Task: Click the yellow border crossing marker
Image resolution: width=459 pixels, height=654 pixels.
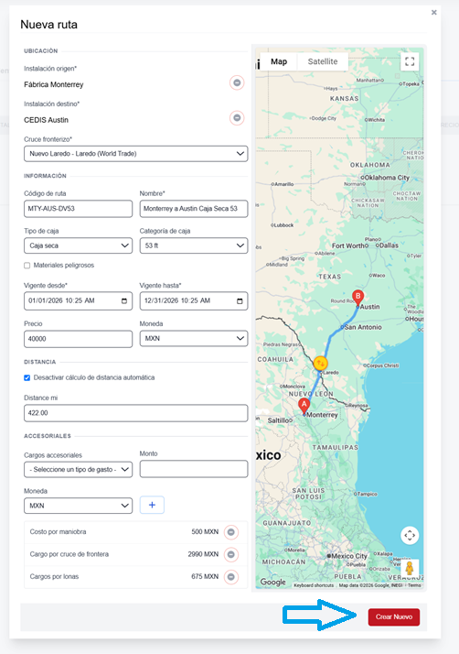Action: pyautogui.click(x=320, y=364)
